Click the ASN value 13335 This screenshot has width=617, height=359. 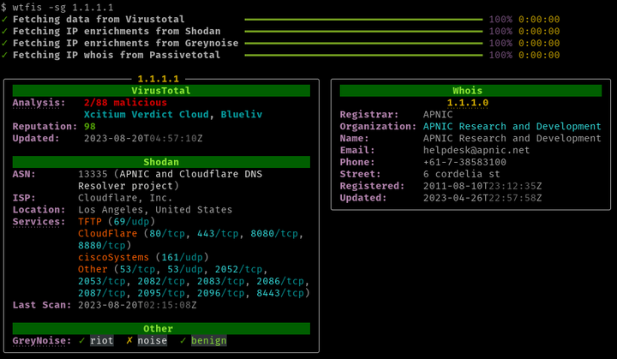[93, 174]
